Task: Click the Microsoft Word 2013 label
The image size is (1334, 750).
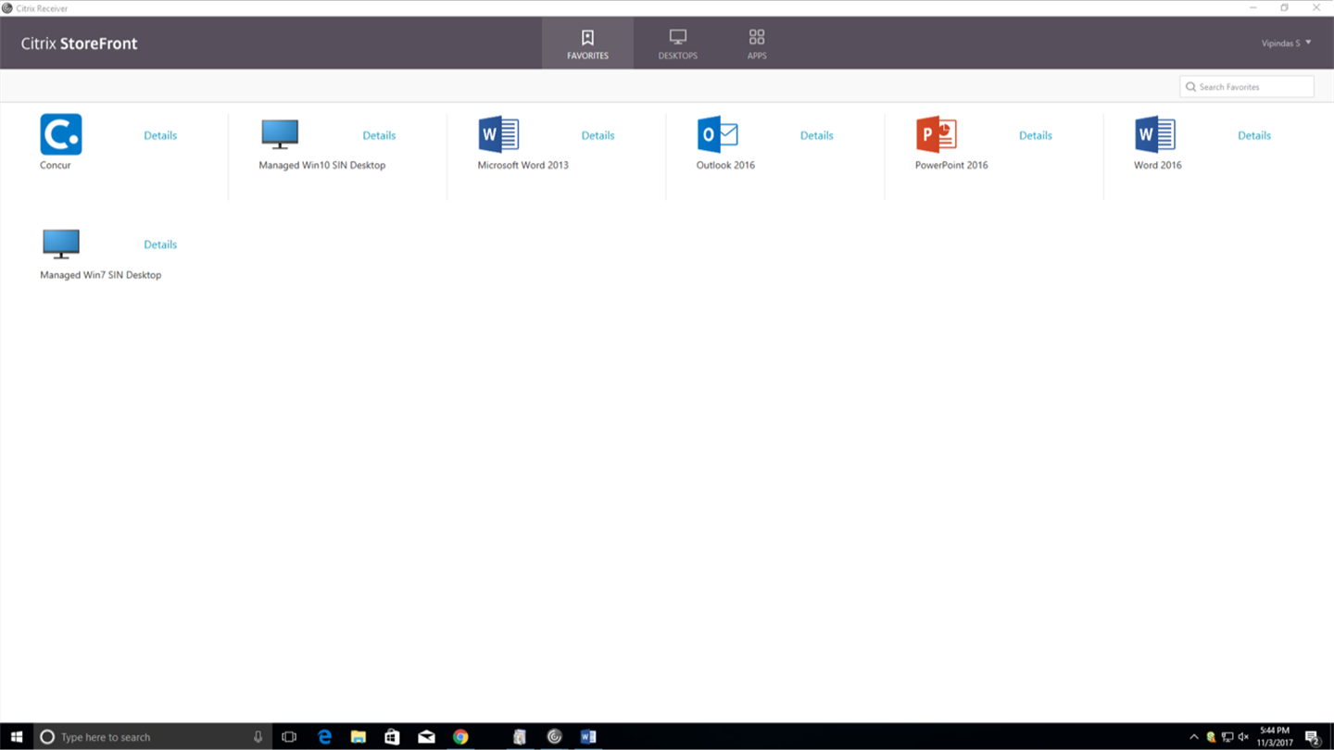Action: 523,166
